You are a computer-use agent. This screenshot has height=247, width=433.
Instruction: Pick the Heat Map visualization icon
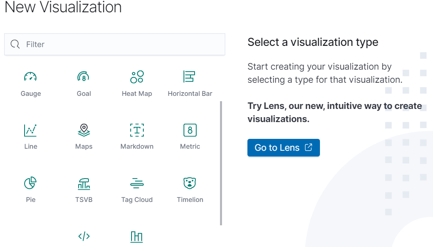pos(137,77)
